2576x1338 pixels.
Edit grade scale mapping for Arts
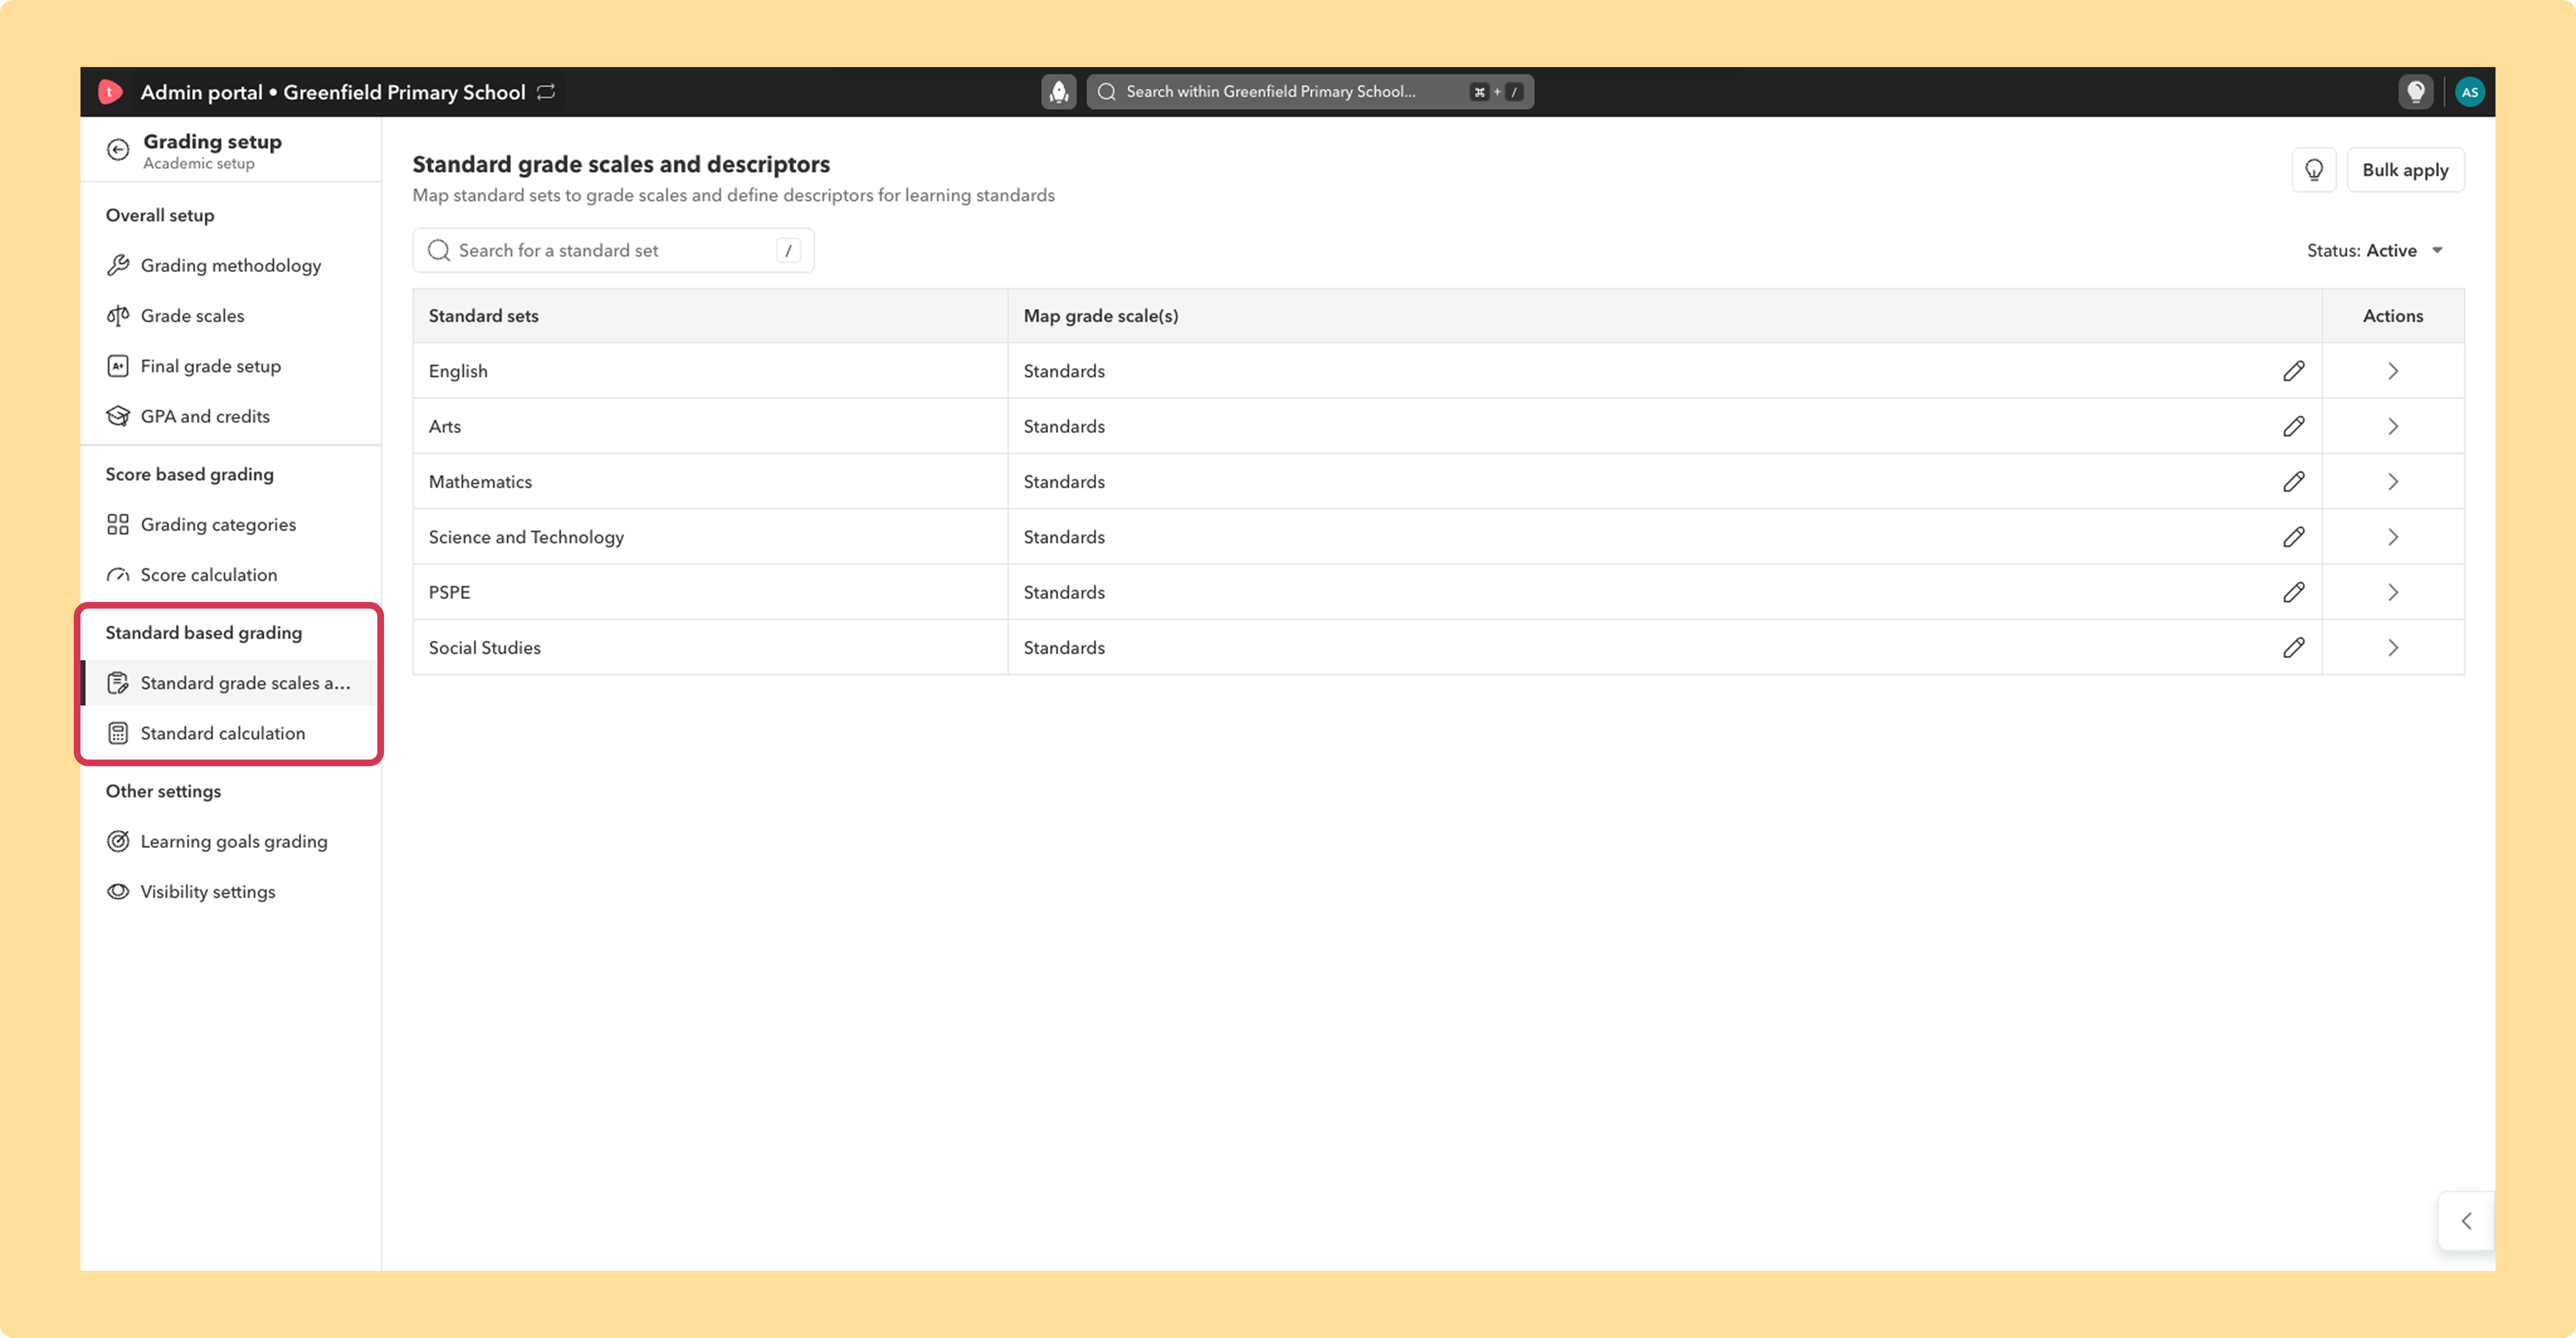pyautogui.click(x=2294, y=426)
